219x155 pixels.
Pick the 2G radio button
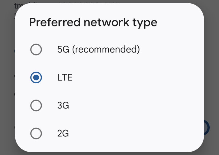pos(36,133)
